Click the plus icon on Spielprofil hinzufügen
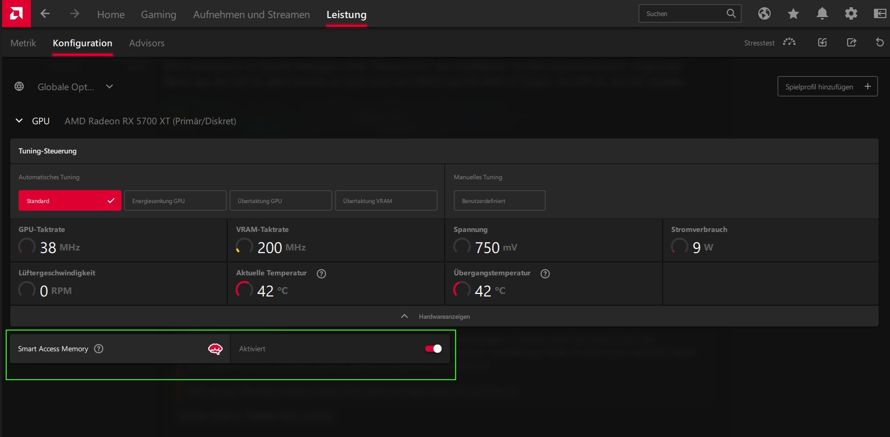890x437 pixels. click(868, 86)
